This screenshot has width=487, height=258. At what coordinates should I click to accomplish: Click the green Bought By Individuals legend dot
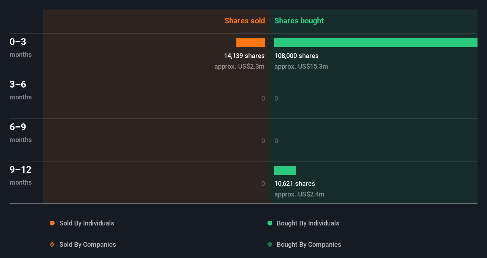[270, 223]
